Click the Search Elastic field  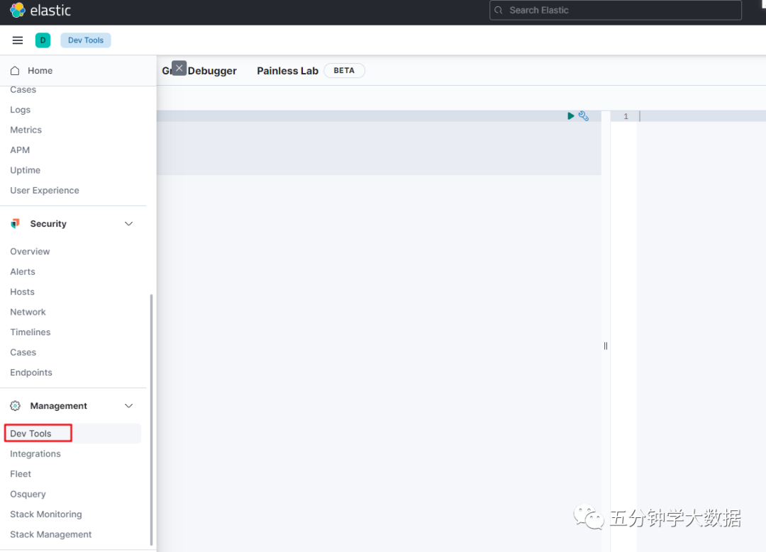point(615,11)
